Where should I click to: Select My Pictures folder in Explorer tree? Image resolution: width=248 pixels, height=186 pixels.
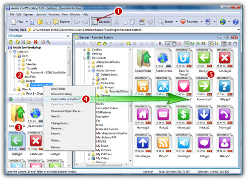(104, 150)
